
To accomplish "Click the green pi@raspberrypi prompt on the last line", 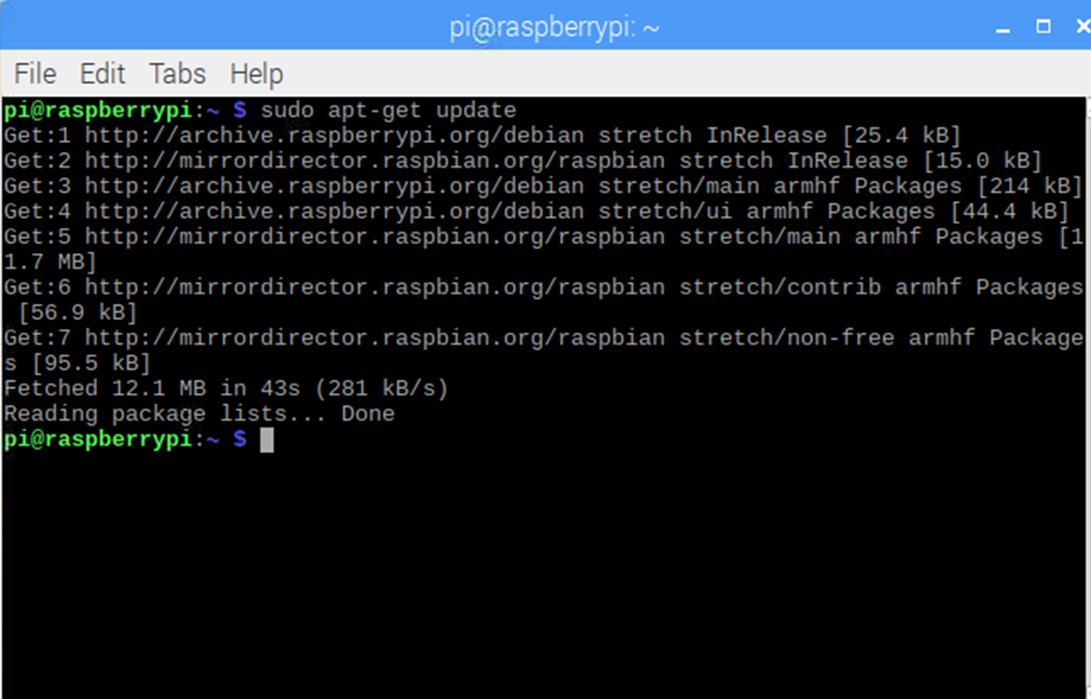I will 98,439.
